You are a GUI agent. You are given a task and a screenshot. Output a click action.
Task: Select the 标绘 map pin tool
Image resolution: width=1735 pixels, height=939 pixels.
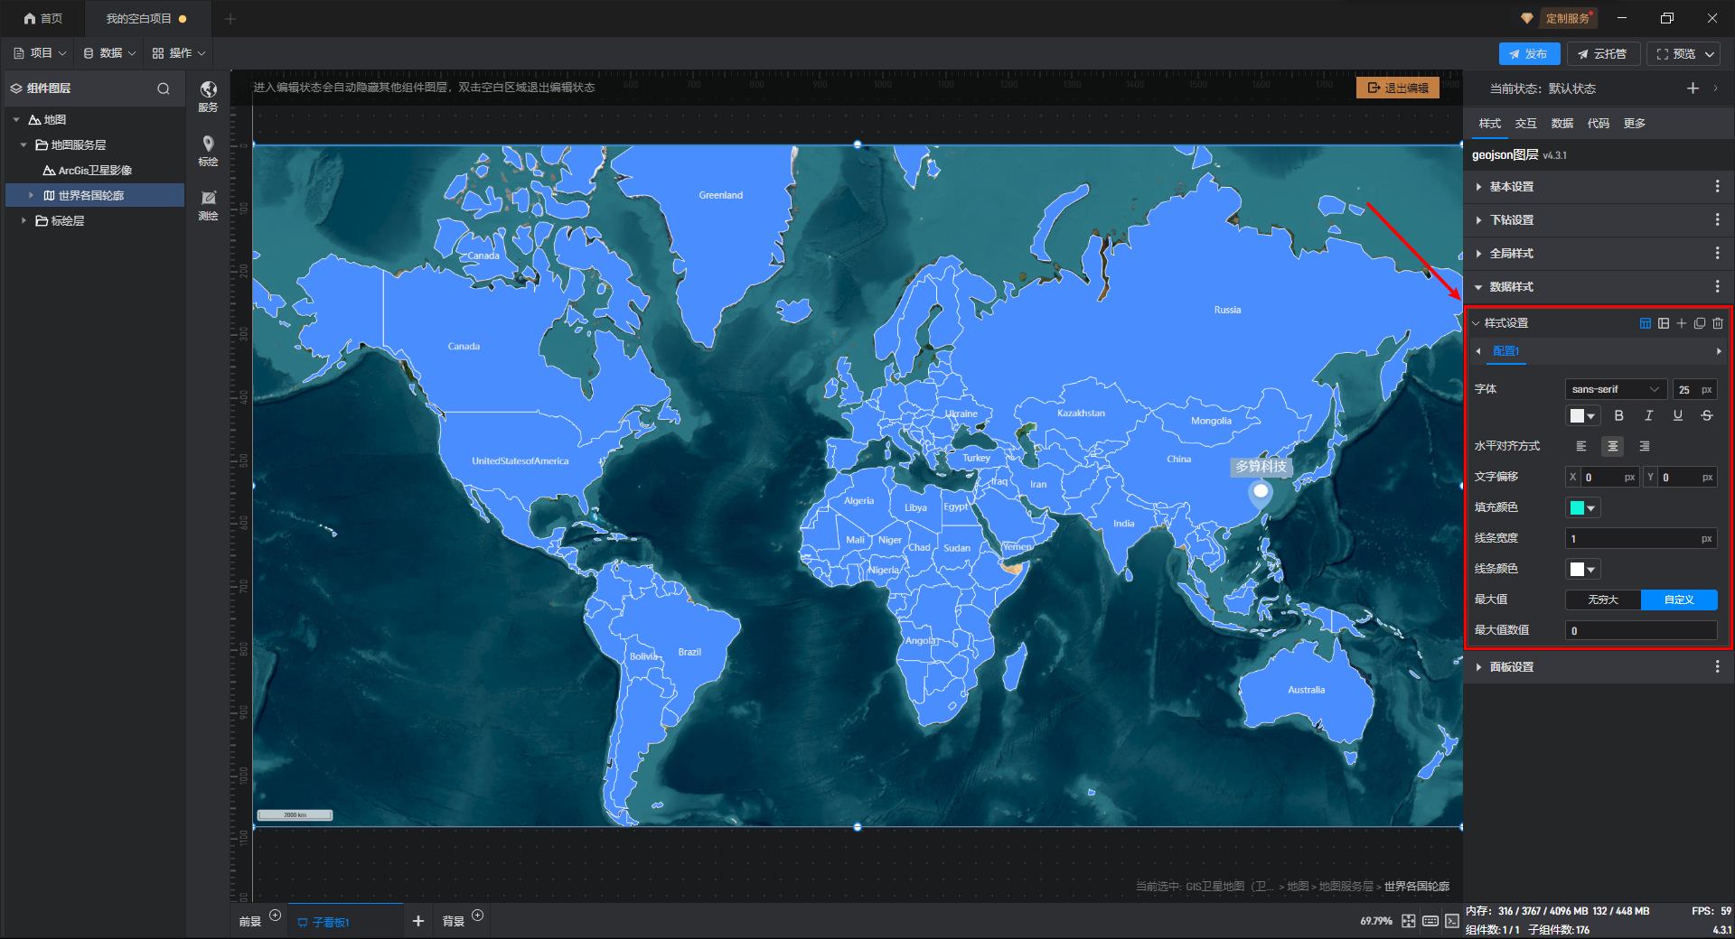coord(208,150)
